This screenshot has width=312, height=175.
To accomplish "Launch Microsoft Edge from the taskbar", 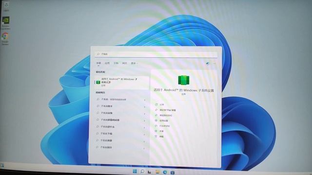I will (x=165, y=172).
